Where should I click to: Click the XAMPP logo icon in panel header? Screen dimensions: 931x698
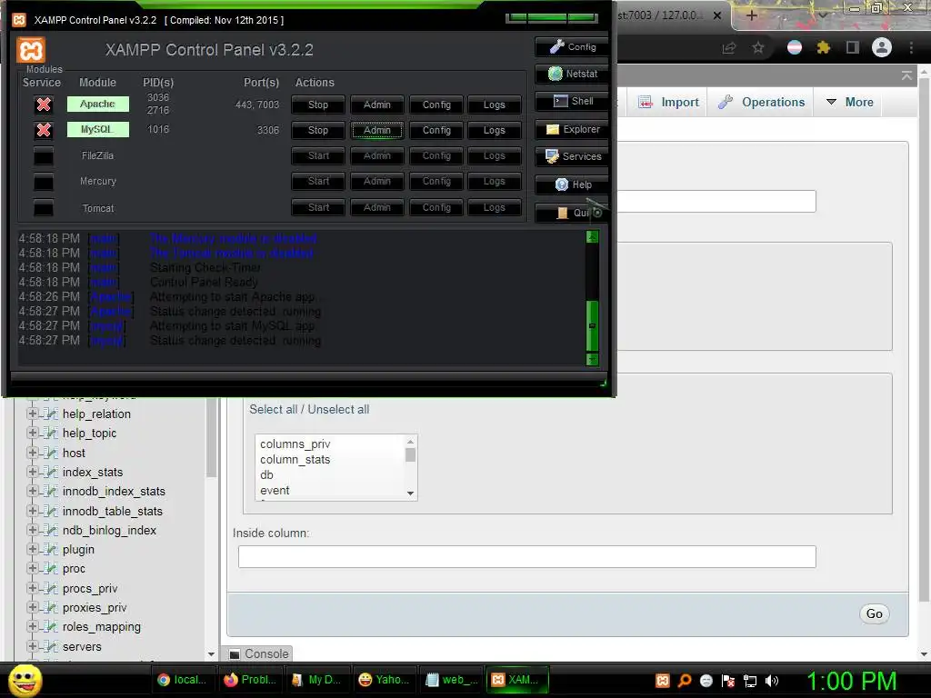(x=31, y=51)
